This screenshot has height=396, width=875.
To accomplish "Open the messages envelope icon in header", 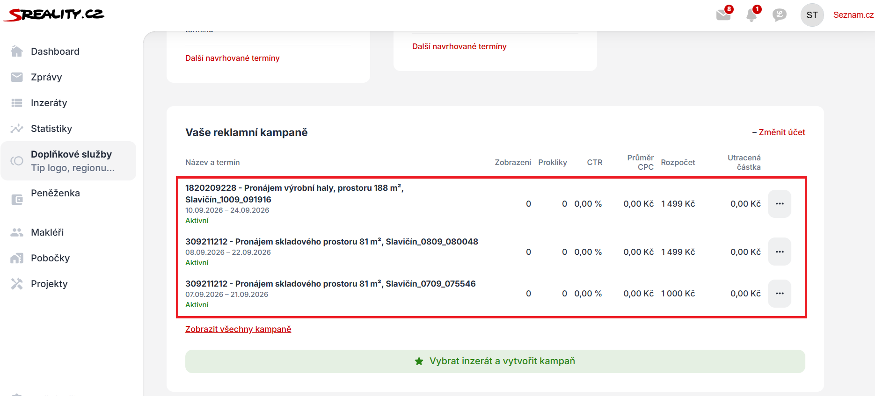I will pyautogui.click(x=723, y=15).
